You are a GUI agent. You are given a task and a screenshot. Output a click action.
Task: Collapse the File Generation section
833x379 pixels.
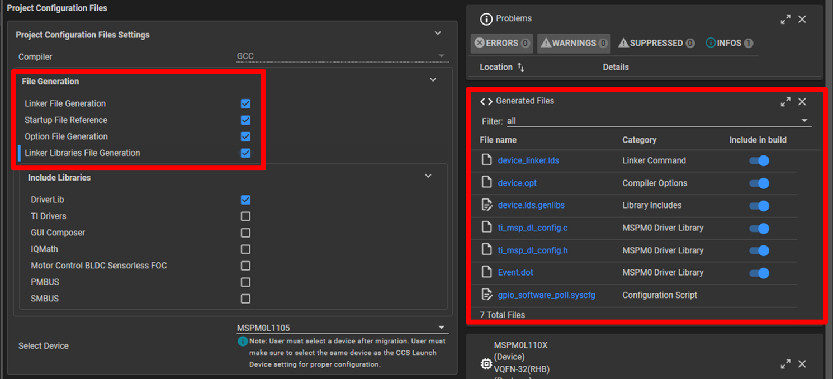point(433,80)
